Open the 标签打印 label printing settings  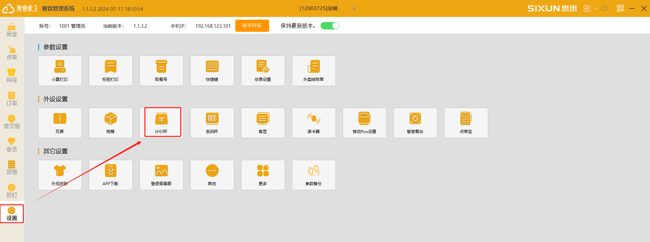111,71
